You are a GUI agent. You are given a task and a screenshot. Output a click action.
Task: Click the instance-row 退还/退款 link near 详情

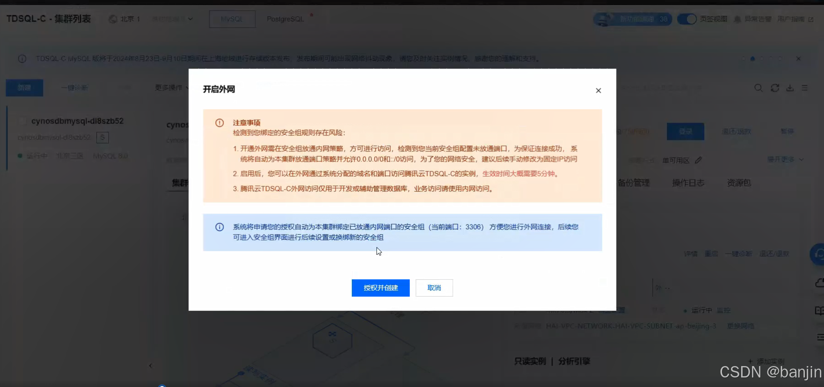[x=774, y=254]
